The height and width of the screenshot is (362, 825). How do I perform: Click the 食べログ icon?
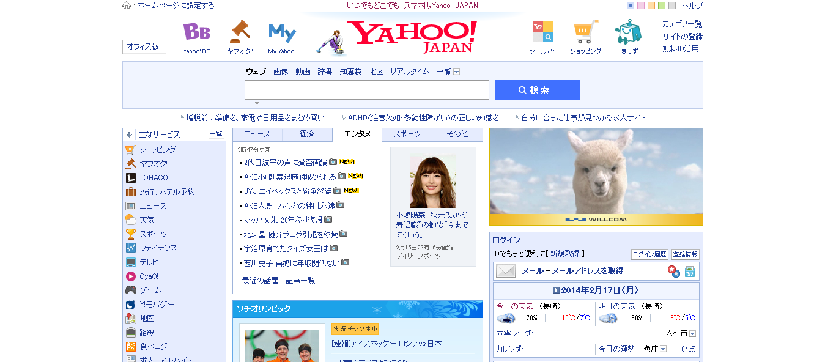point(130,347)
